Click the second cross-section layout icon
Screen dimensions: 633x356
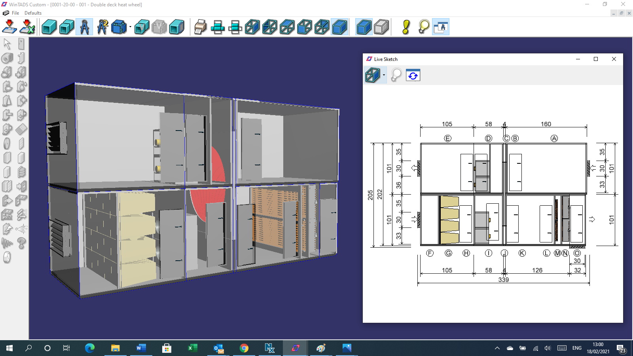pyautogui.click(x=235, y=27)
